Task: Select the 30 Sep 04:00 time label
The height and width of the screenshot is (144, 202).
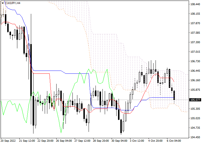Action: (119, 141)
